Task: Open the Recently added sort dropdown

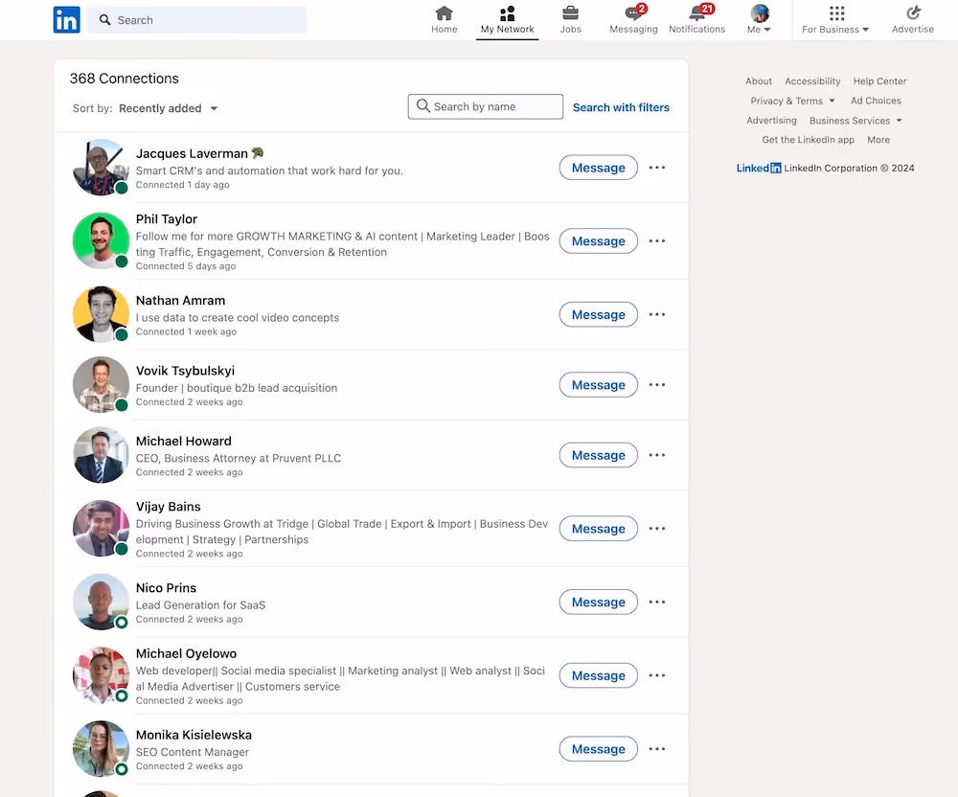Action: click(169, 108)
